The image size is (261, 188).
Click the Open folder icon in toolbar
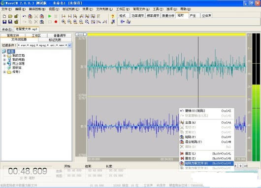coord(10,16)
